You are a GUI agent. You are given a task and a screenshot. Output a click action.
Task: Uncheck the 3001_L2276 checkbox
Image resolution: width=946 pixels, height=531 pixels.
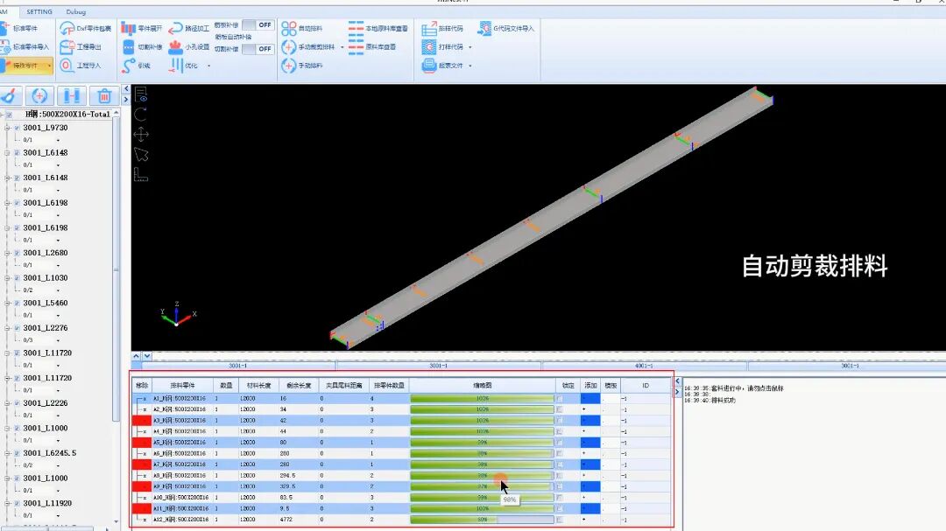[17, 328]
